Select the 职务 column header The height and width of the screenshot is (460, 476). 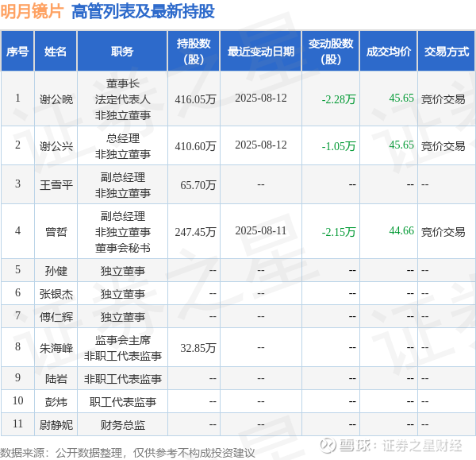coord(122,52)
